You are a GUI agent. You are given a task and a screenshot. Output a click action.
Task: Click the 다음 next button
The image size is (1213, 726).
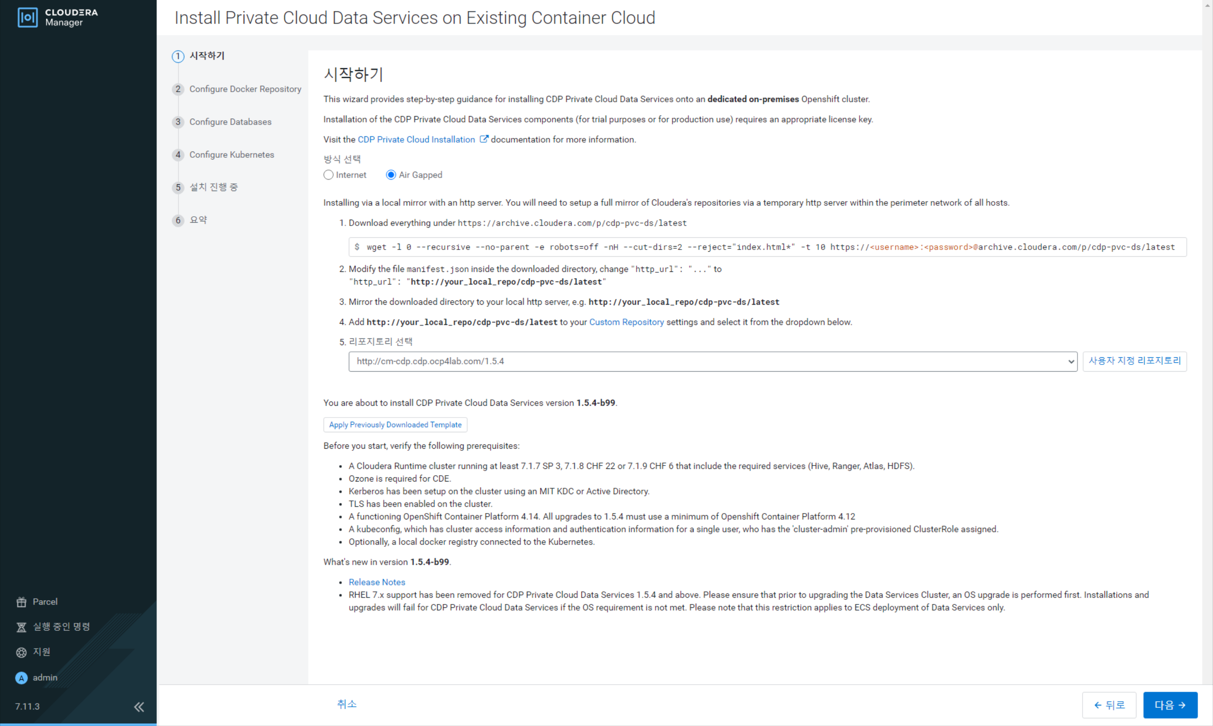click(x=1170, y=705)
